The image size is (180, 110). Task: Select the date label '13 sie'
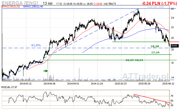(x=48, y=3)
